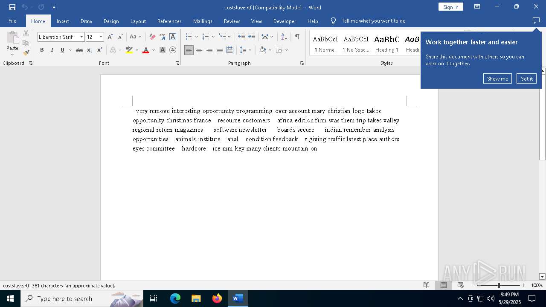Image resolution: width=546 pixels, height=307 pixels.
Task: Click the Character Shading icon
Action: pos(163,50)
